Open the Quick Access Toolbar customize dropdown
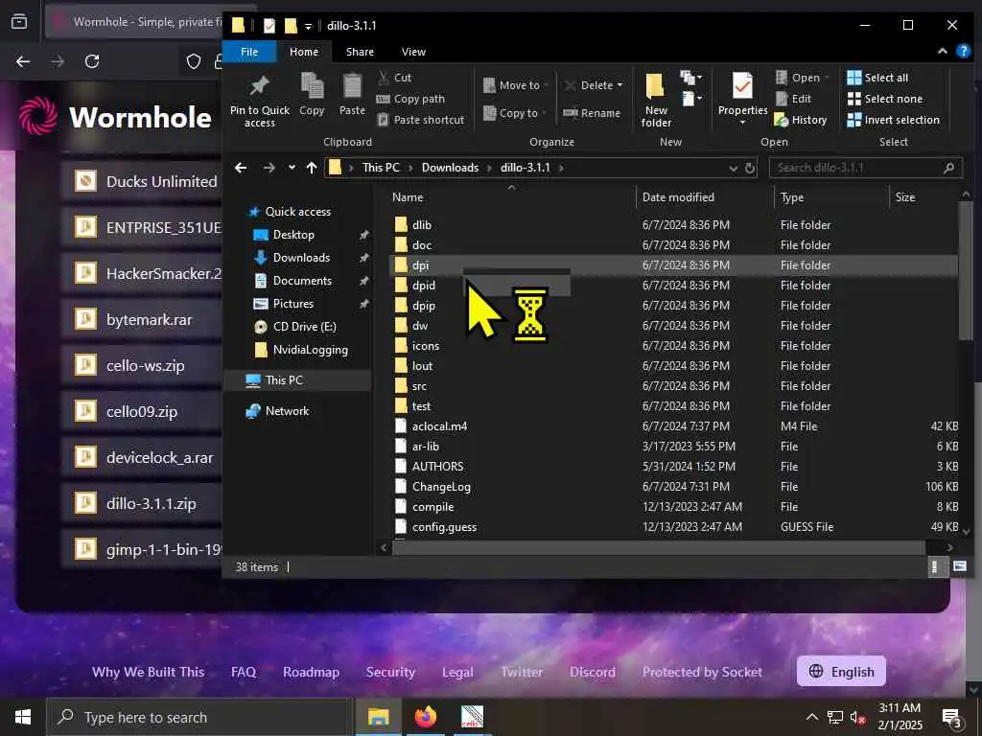Image resolution: width=982 pixels, height=736 pixels. click(x=308, y=26)
